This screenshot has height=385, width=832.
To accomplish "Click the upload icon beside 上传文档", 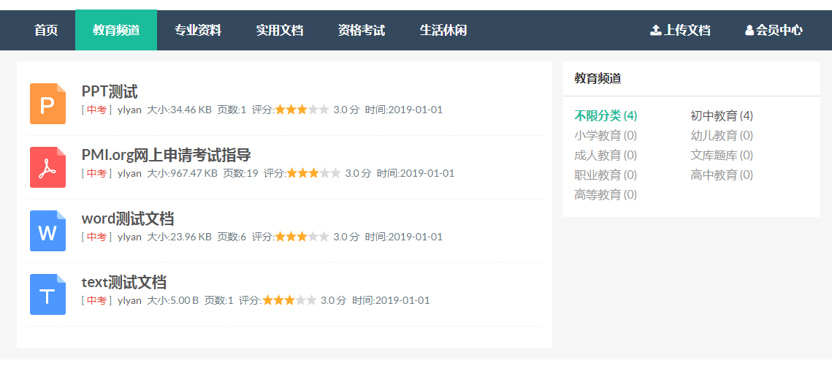I will click(x=656, y=30).
